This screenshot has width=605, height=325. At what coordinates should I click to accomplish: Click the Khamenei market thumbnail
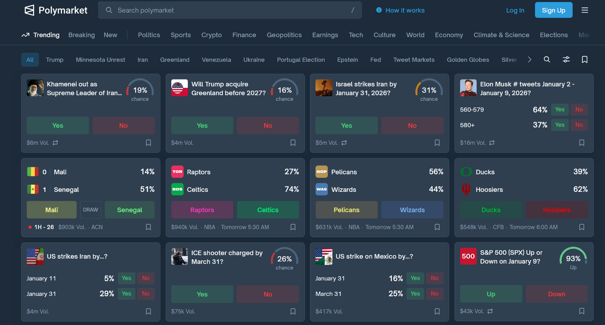tap(35, 88)
